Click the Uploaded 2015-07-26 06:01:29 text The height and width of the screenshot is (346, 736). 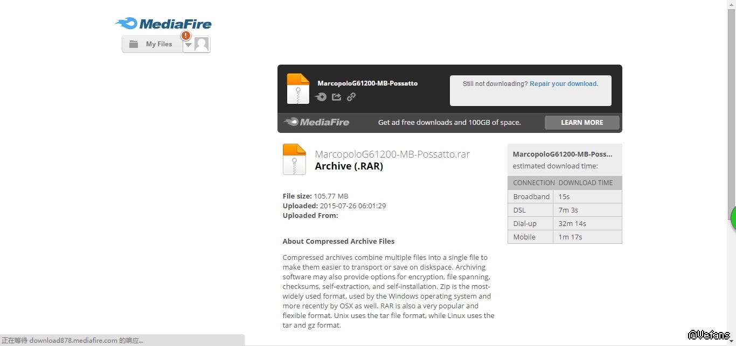click(334, 206)
